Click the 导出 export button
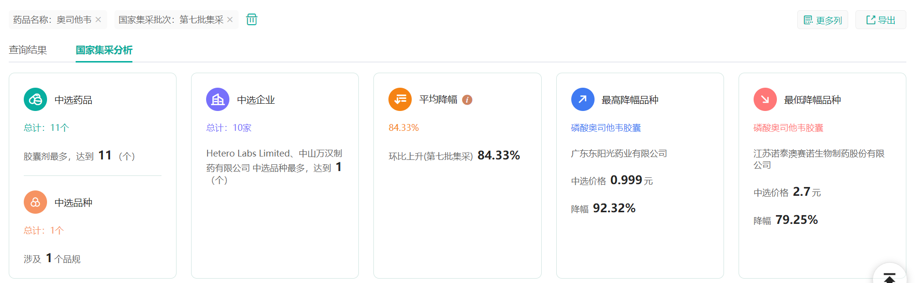The height and width of the screenshot is (283, 918). [881, 20]
